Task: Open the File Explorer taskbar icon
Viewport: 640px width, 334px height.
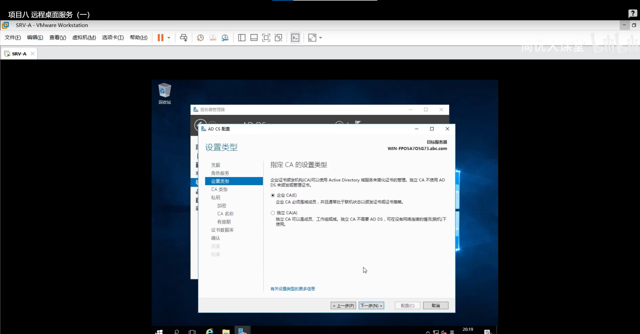Action: pos(226,331)
